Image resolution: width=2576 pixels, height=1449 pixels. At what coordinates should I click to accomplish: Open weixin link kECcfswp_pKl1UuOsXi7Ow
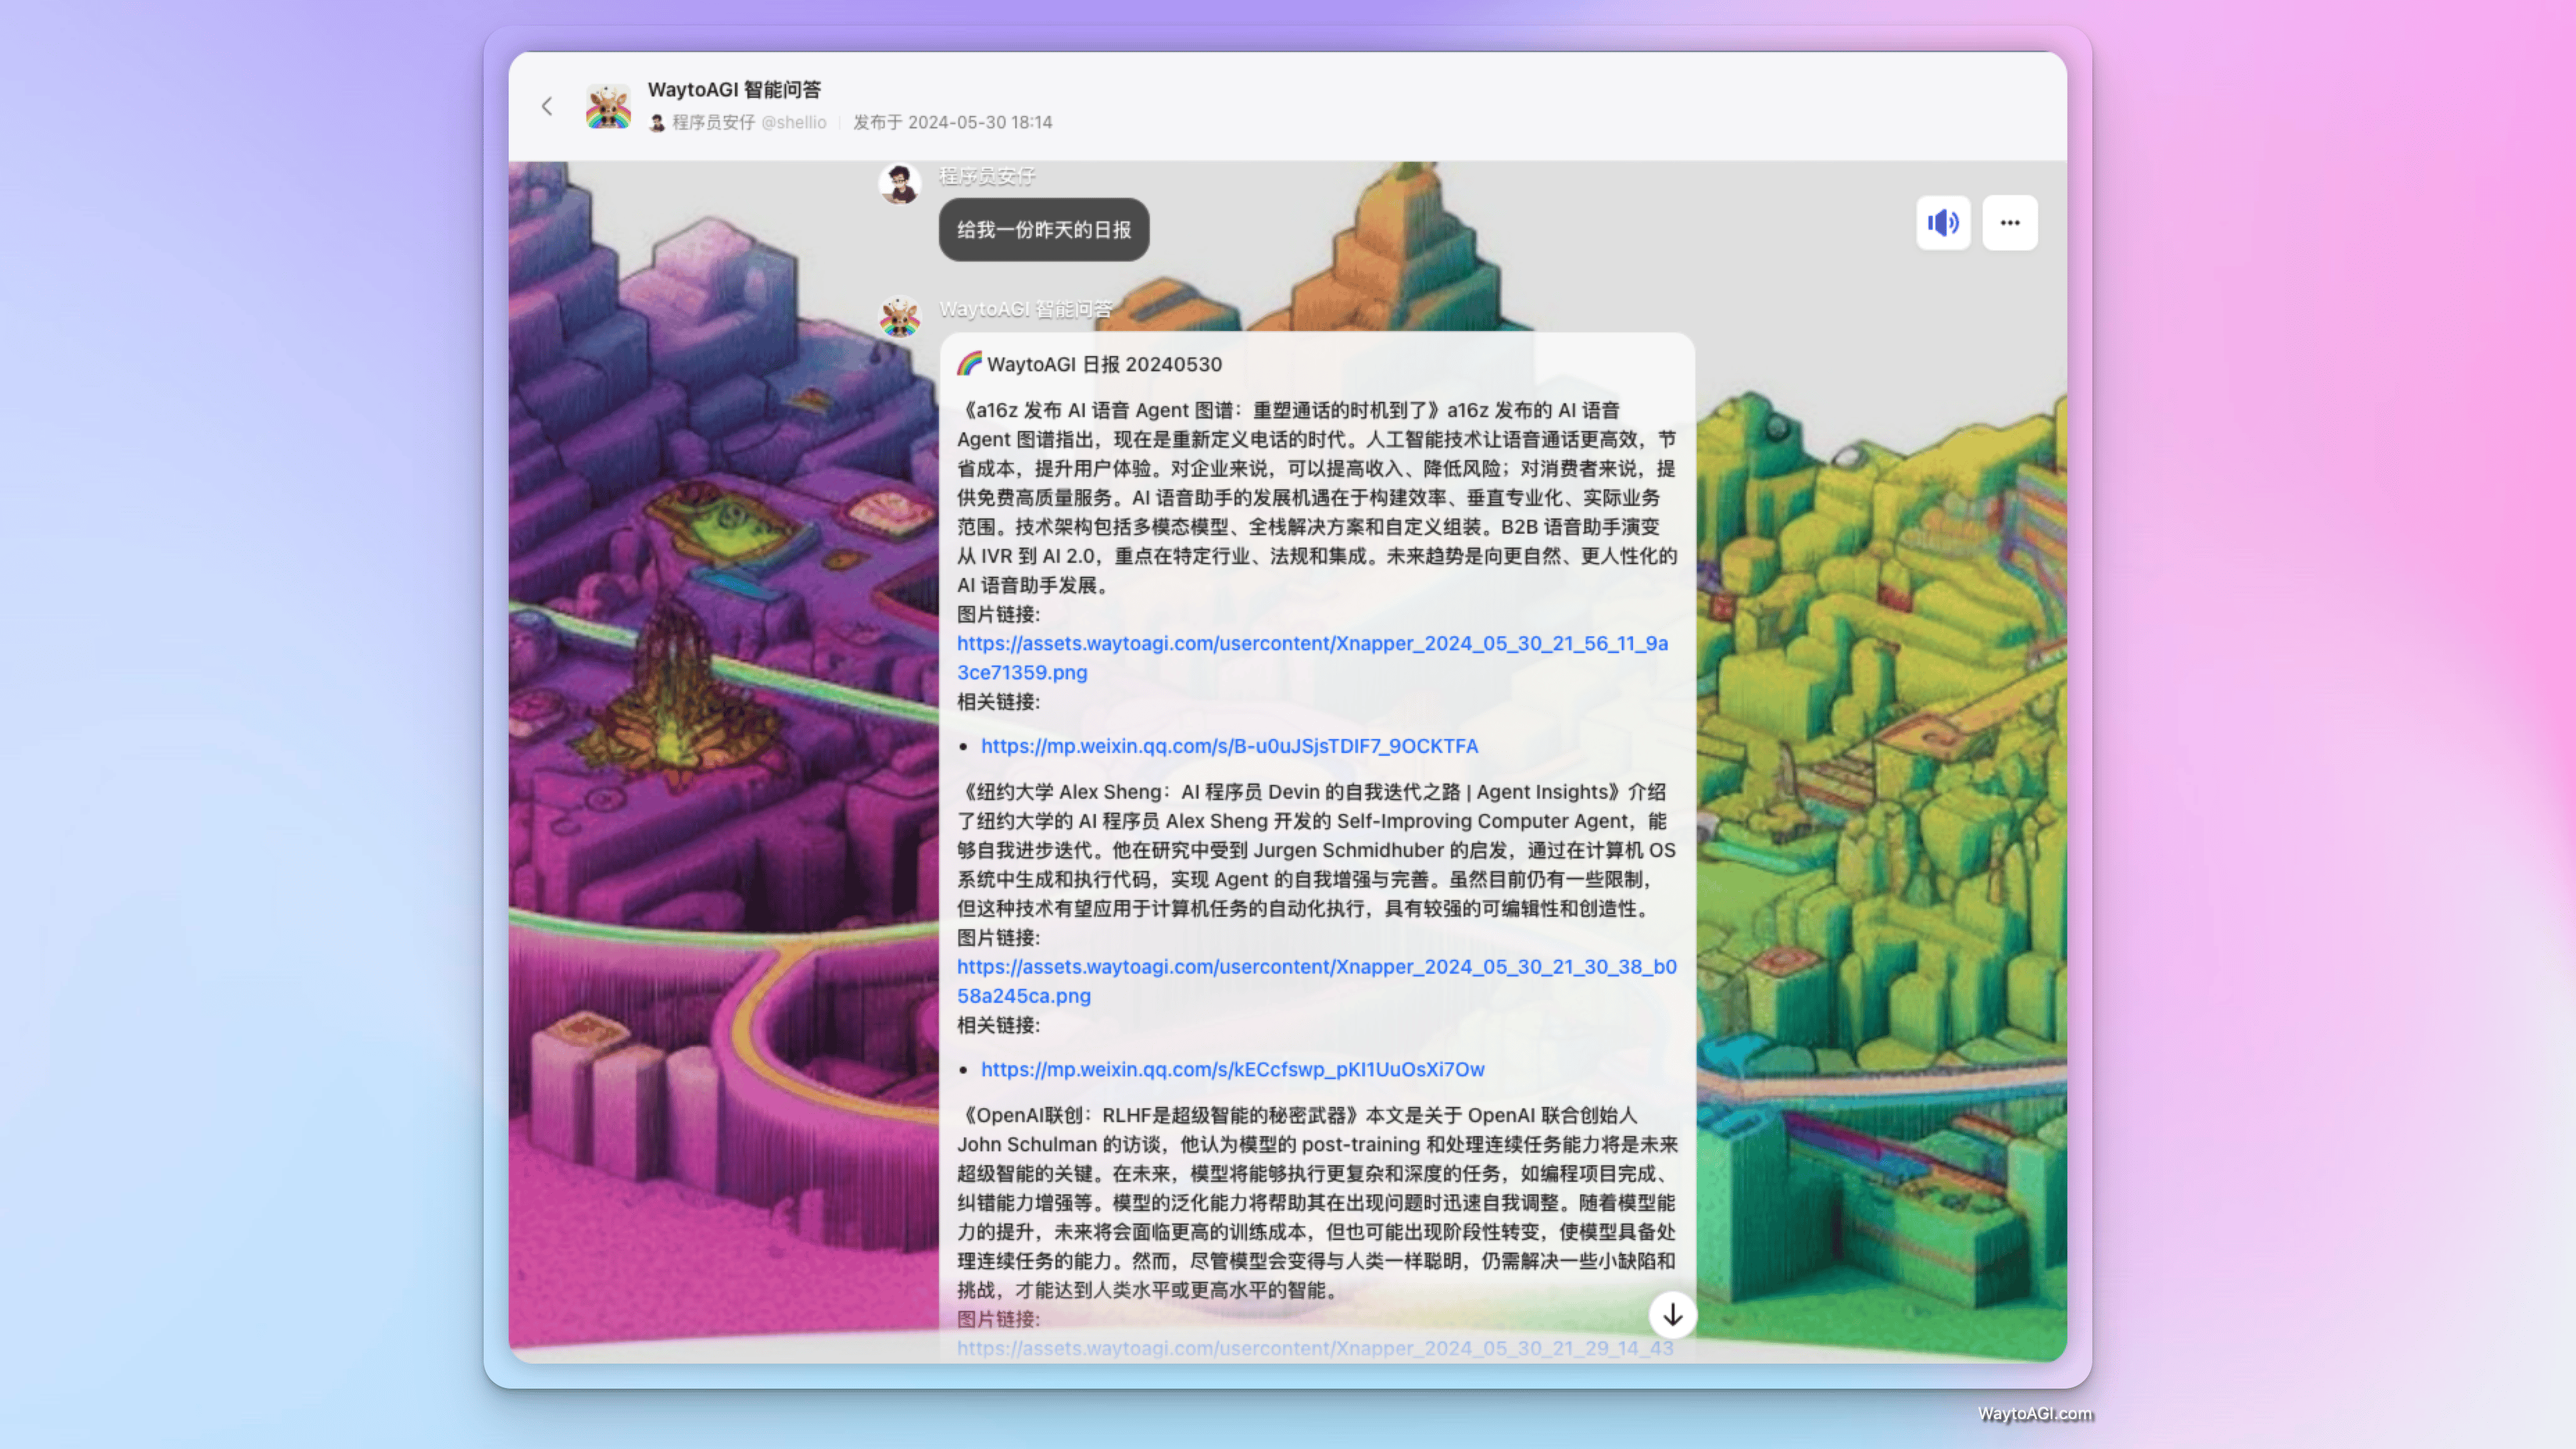(1232, 1069)
